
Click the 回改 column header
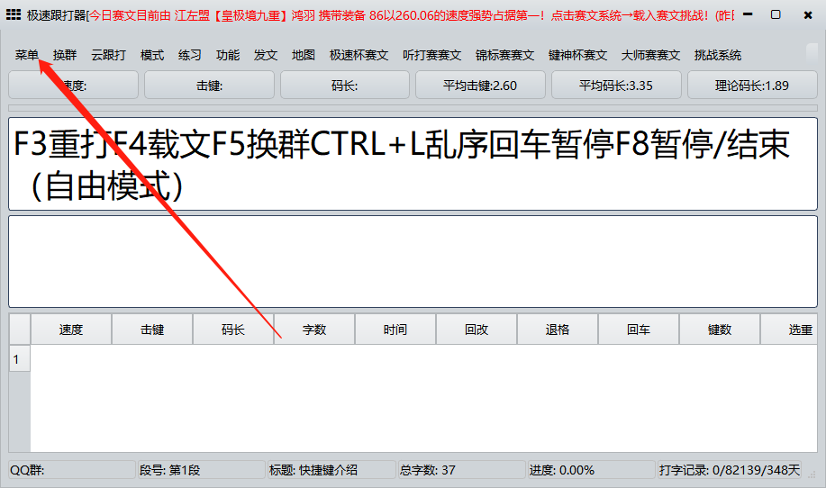(477, 330)
